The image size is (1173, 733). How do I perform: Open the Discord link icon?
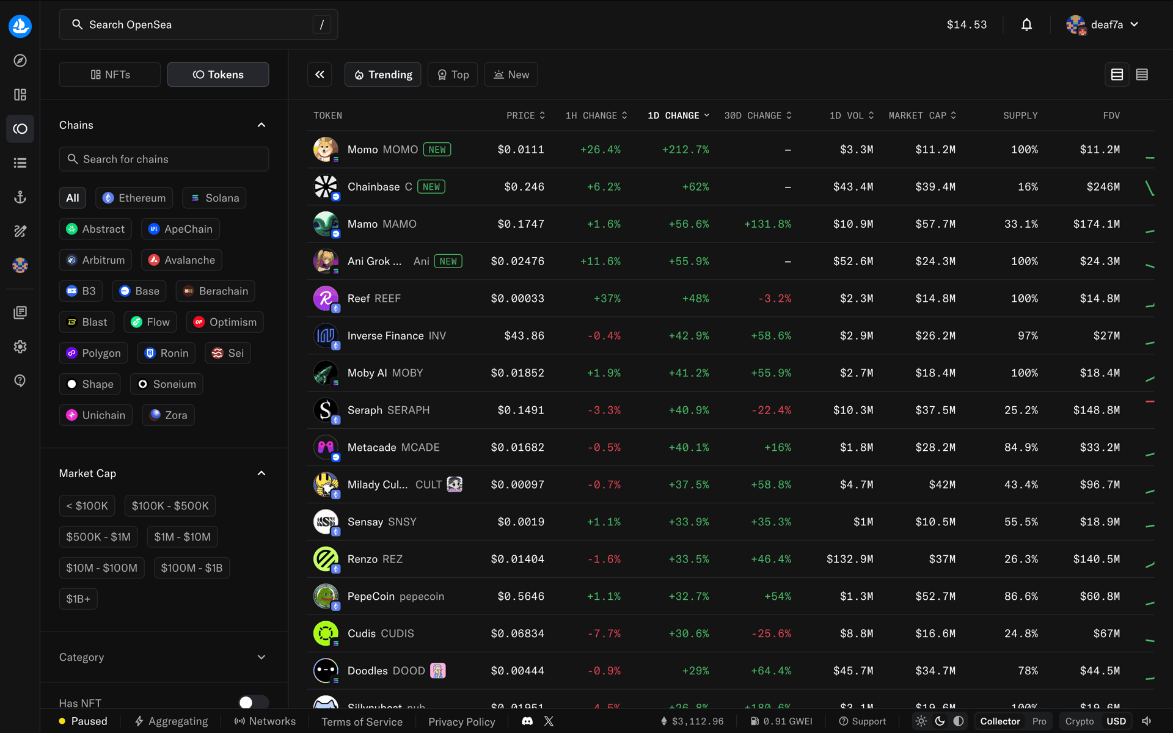(527, 721)
